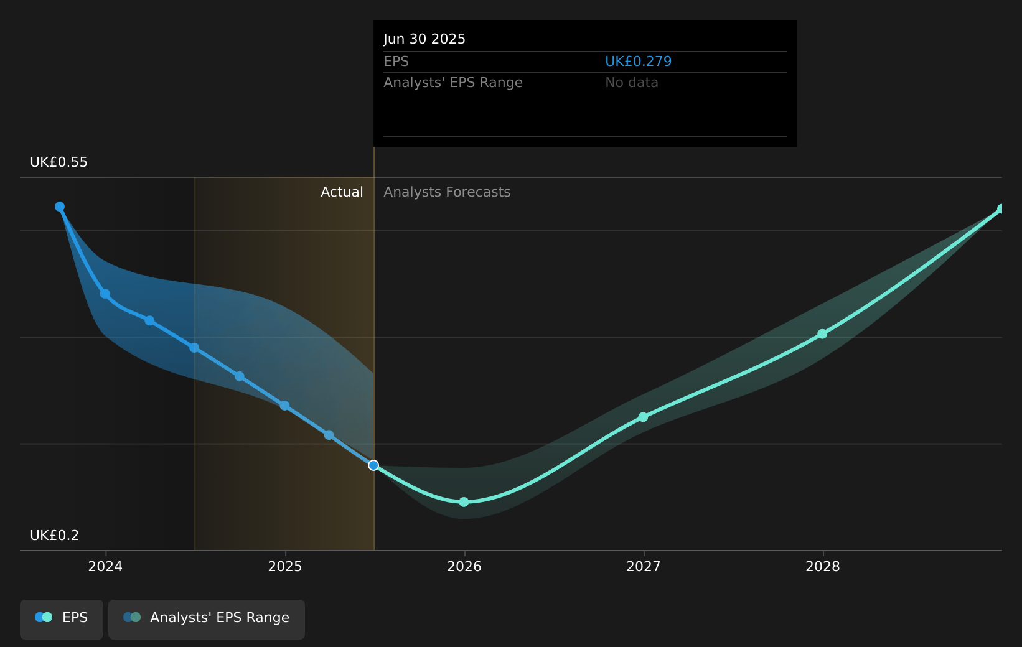Toggle the Analysts' EPS Range legend button

coord(206,619)
